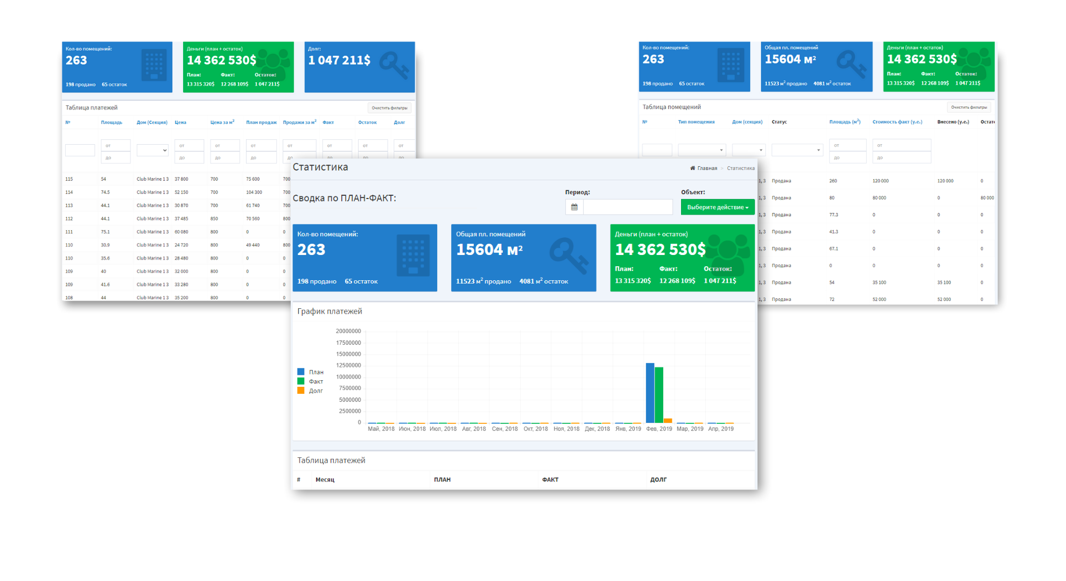Open Тип помещения filter dropdown in right table

[702, 150]
